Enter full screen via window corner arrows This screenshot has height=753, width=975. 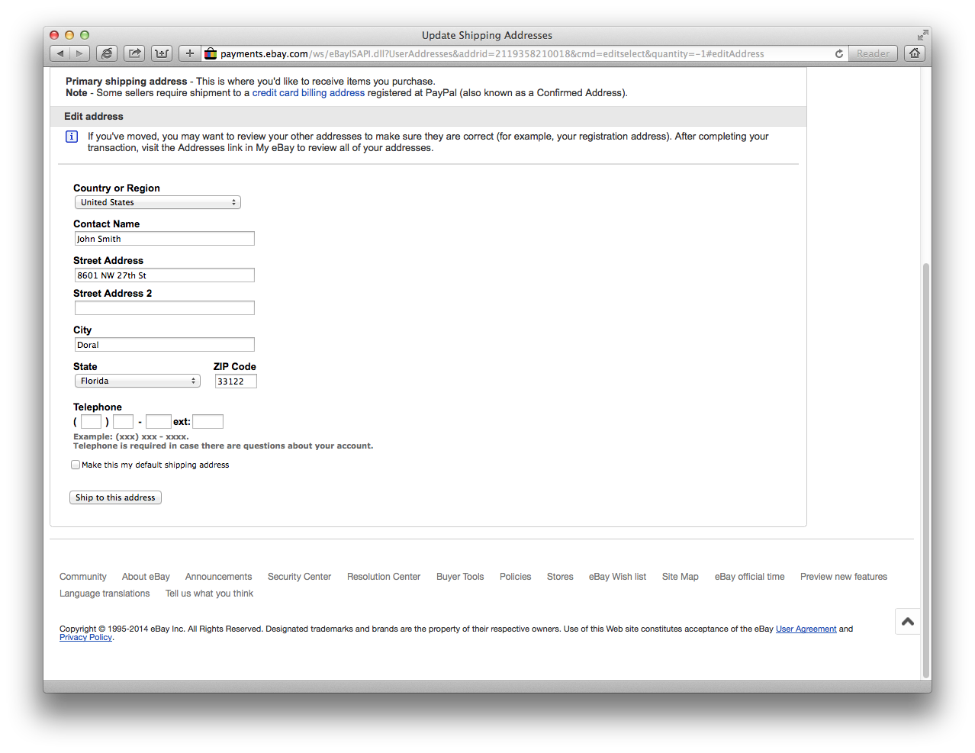922,35
